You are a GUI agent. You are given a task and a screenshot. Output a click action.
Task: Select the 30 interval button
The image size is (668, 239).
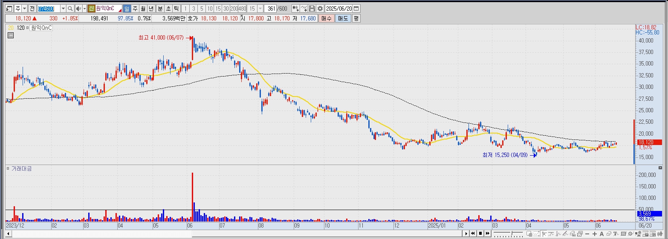[226, 9]
